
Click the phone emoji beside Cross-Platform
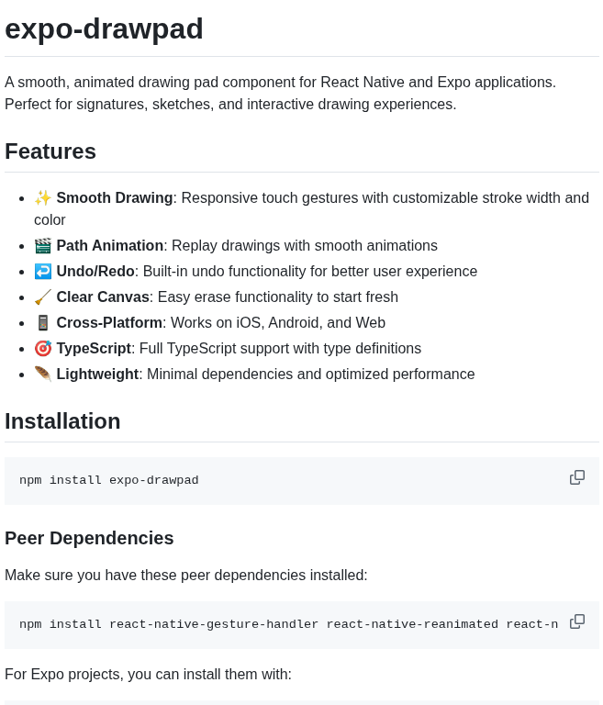pos(43,323)
